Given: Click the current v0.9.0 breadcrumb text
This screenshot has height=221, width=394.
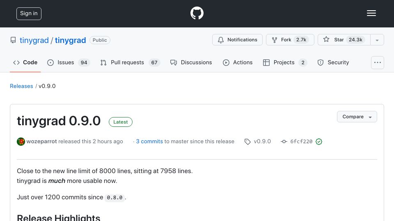Looking at the screenshot, I should 47,86.
